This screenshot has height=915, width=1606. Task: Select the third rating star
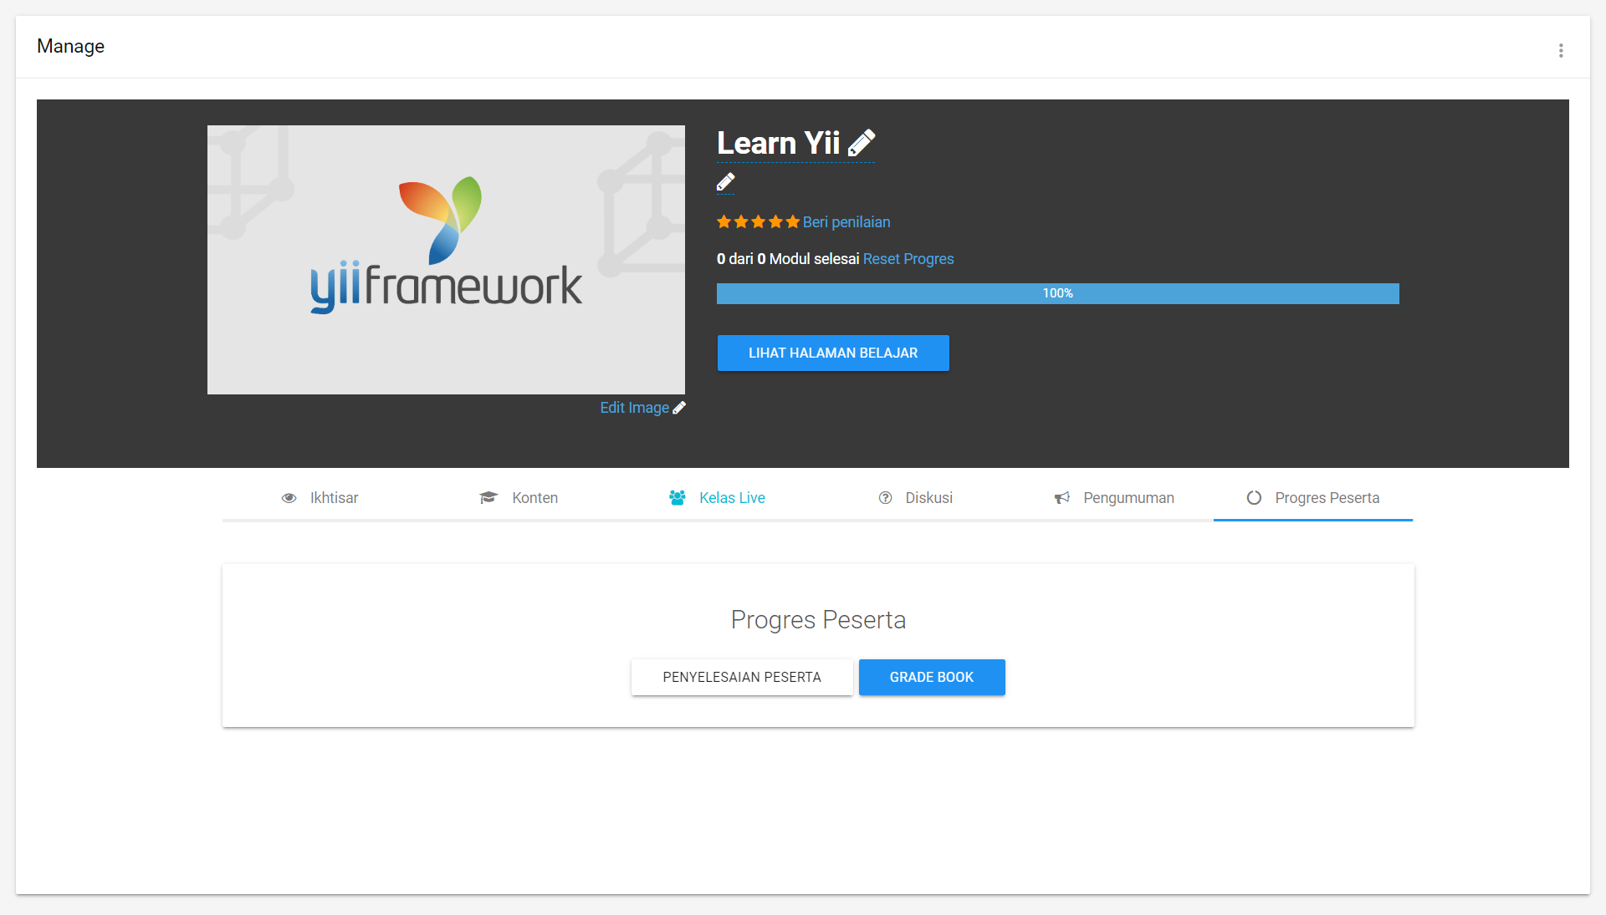pyautogui.click(x=759, y=222)
